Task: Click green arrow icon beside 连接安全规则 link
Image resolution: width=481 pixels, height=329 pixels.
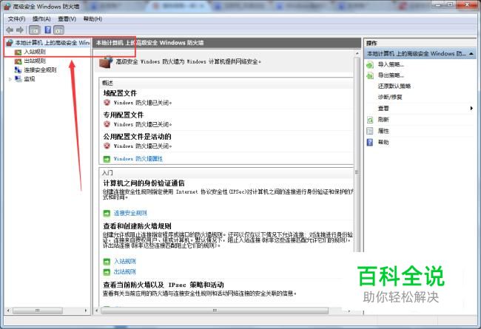Action: tap(107, 213)
